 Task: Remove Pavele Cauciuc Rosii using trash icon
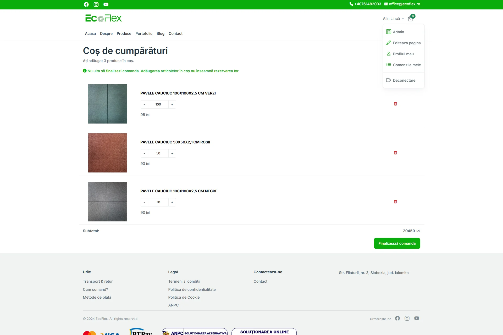click(395, 153)
